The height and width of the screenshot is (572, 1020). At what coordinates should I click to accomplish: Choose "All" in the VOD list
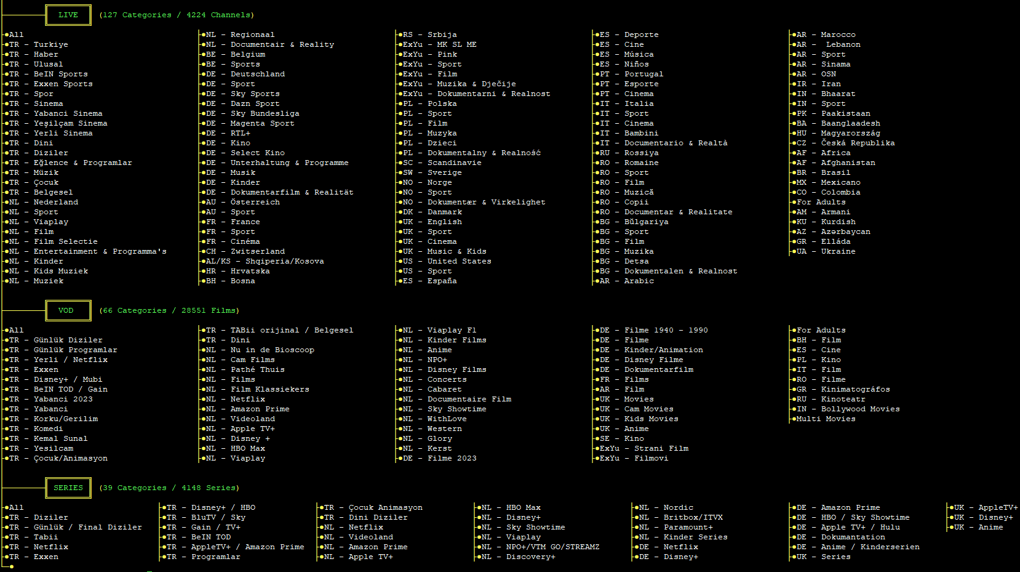[17, 330]
